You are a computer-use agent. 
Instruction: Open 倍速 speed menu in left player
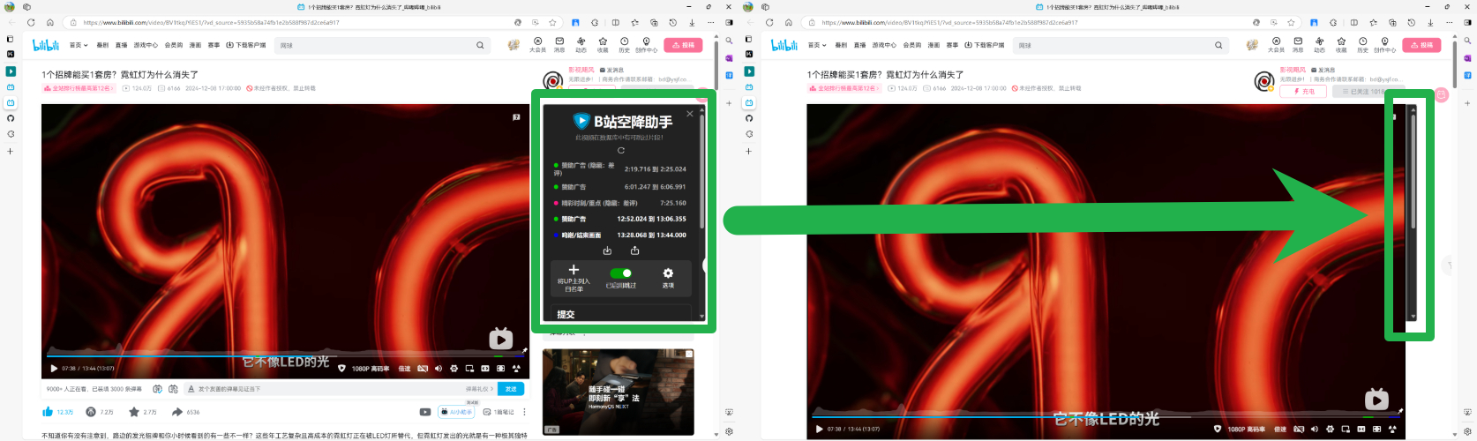point(404,369)
